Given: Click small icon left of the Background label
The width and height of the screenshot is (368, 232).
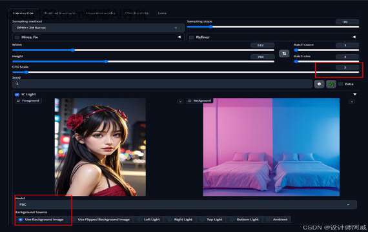Looking at the screenshot, I should pyautogui.click(x=180, y=101).
